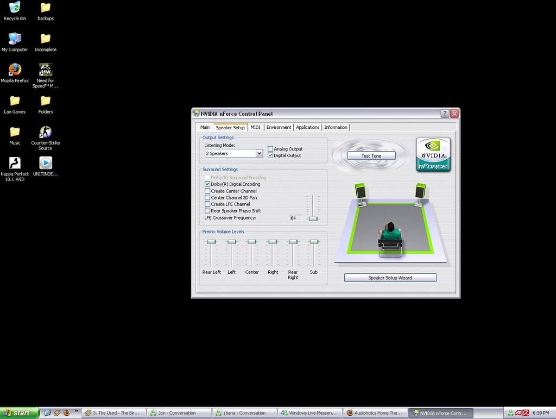
Task: Select the Incomplete folder icon
Action: [x=46, y=42]
